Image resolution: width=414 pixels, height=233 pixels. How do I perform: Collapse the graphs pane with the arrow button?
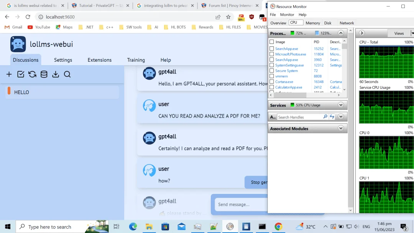362,33
